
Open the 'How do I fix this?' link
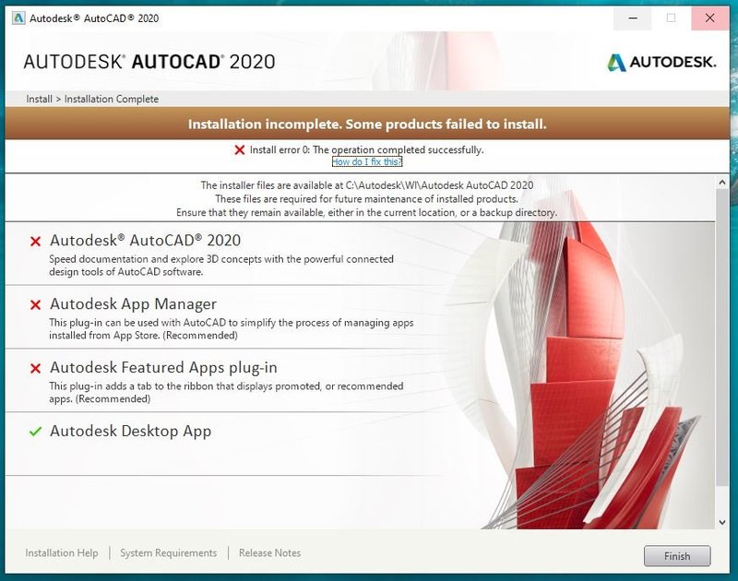tap(367, 161)
